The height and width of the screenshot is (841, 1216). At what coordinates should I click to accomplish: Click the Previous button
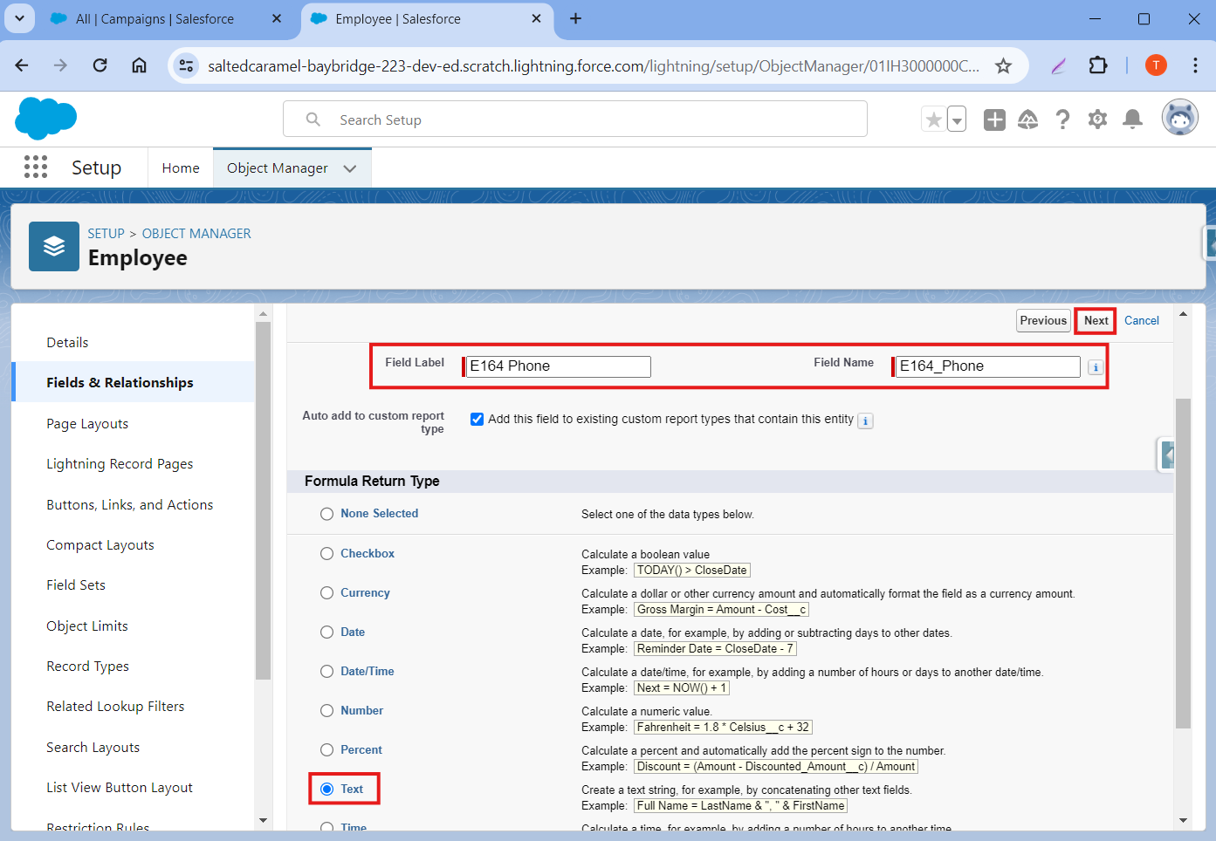coord(1043,320)
